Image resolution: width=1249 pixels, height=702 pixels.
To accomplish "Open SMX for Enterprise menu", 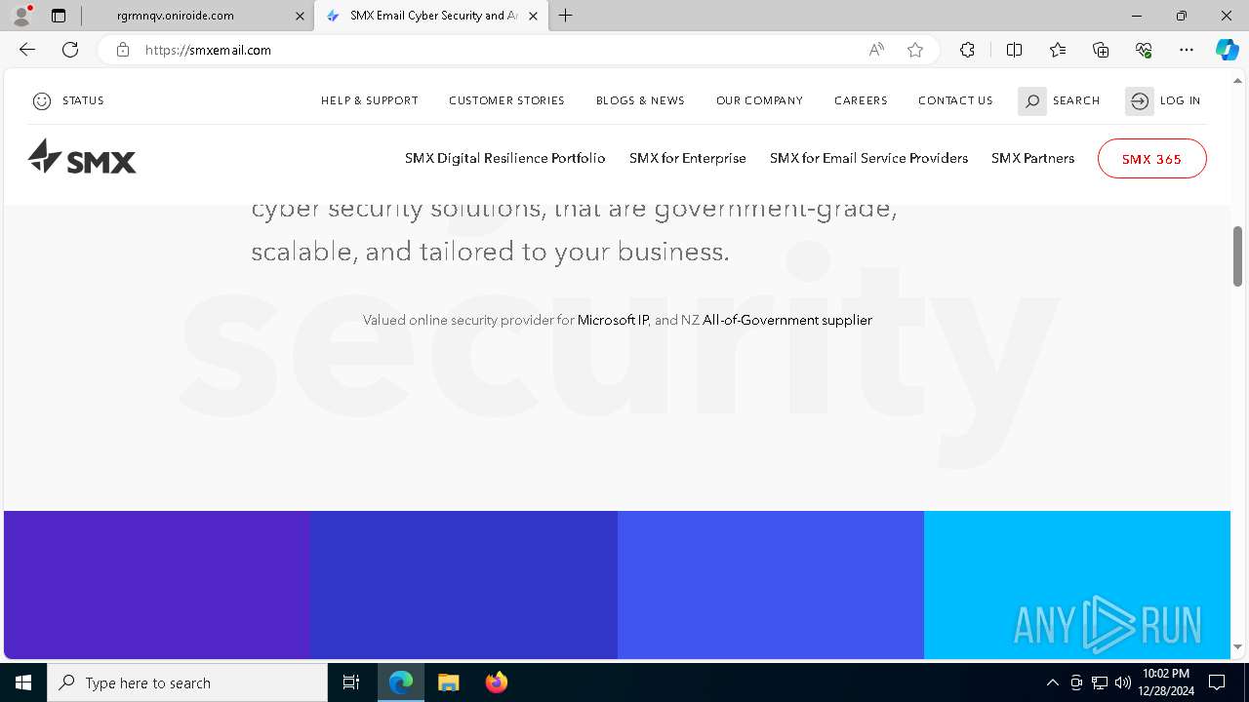I will [688, 158].
